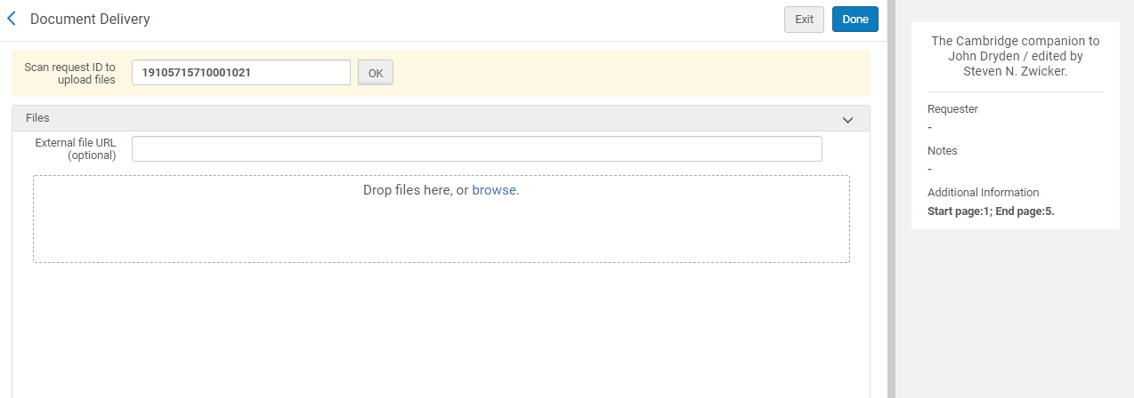Click the "Scan request ID to upload files" label
1134x398 pixels.
[x=70, y=73]
